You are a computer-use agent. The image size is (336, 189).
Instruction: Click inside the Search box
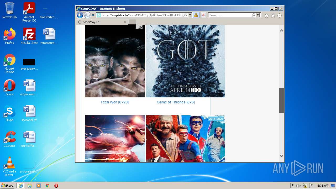tap(230, 15)
